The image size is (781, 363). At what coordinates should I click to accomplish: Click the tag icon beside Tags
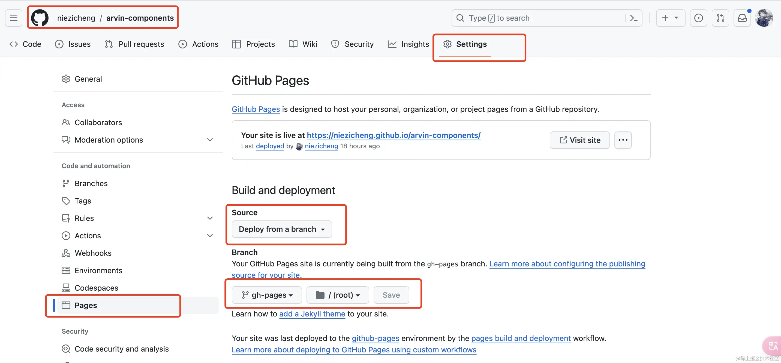coord(66,201)
